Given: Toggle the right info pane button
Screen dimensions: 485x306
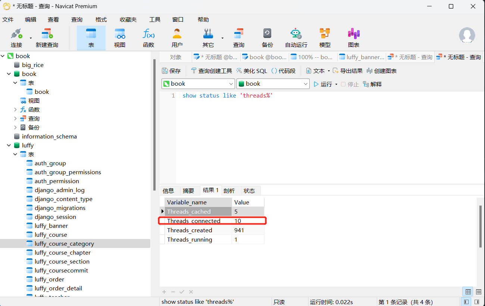Looking at the screenshot, I should click(476, 302).
